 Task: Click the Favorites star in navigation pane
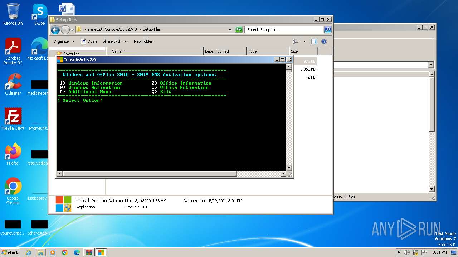59,54
